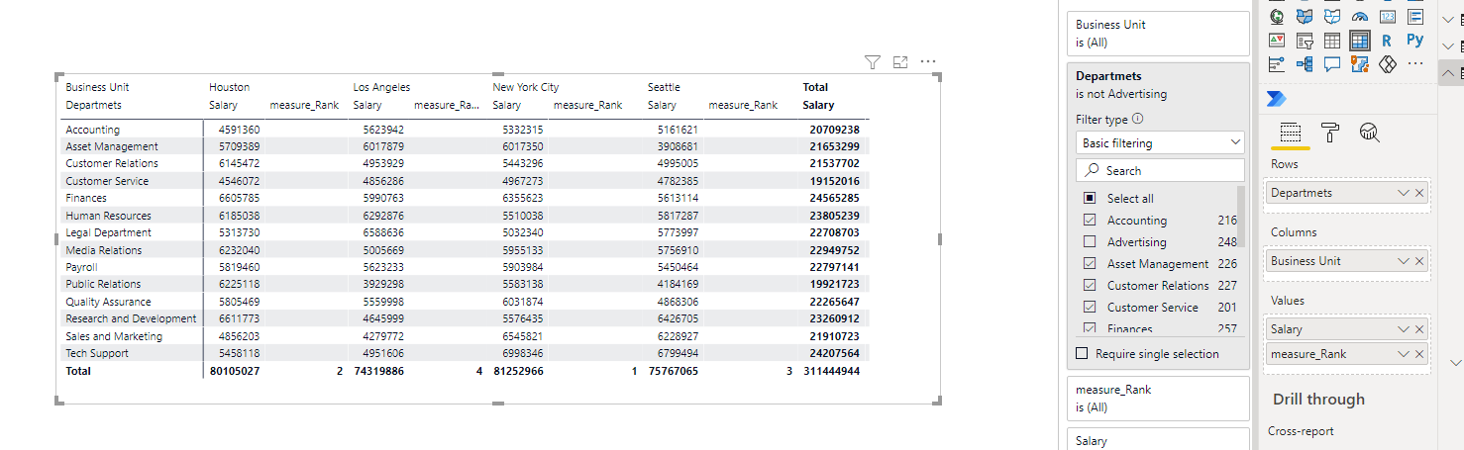
Task: Open Salary field dropdown in Values
Action: pos(1404,329)
